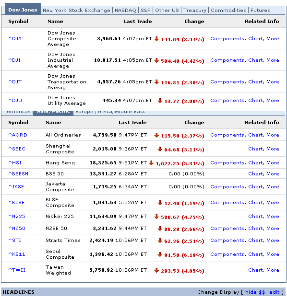Click the Seoul Composite down arrow icon

160,254
